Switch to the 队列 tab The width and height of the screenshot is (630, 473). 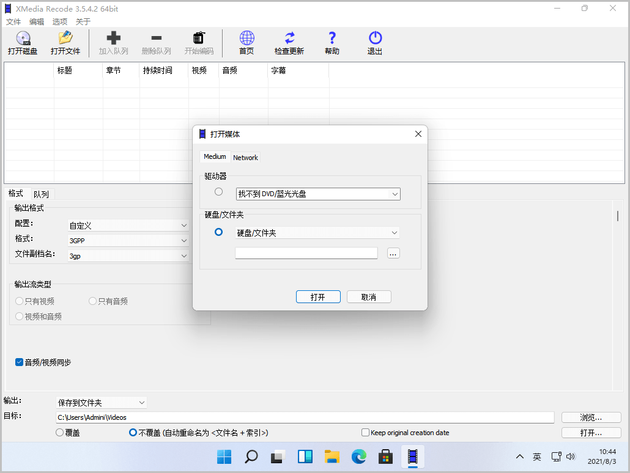point(42,194)
